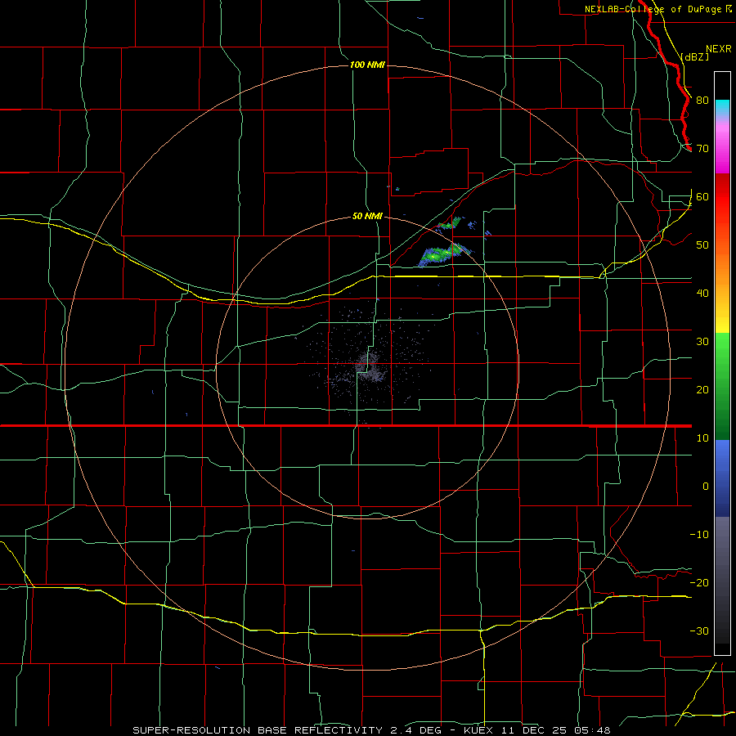Viewport: 736px width, 736px height.
Task: Click the 0 value on the dBZ scale
Action: [x=706, y=487]
